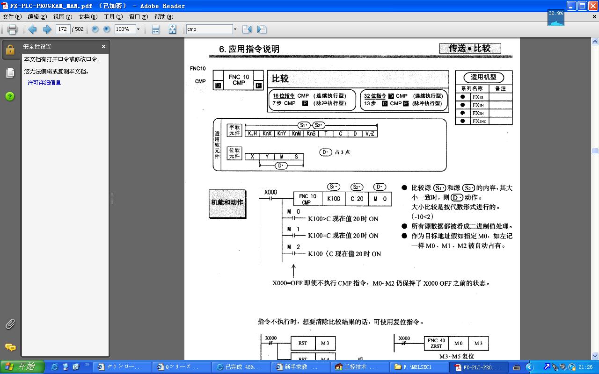Close the 安全性设置 panel
Image resolution: width=599 pixels, height=374 pixels.
tap(103, 47)
